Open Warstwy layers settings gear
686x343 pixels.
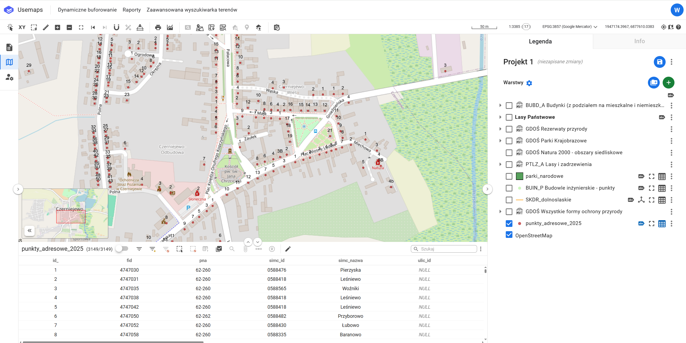pos(529,83)
